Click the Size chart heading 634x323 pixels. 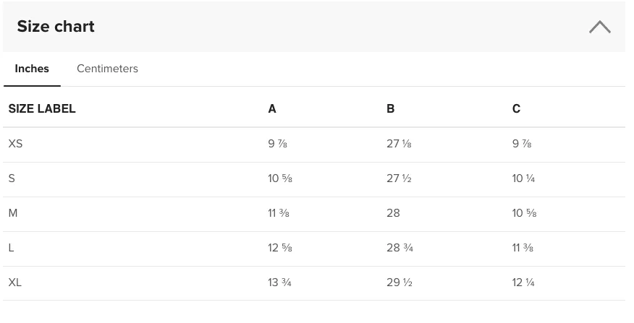point(56,27)
